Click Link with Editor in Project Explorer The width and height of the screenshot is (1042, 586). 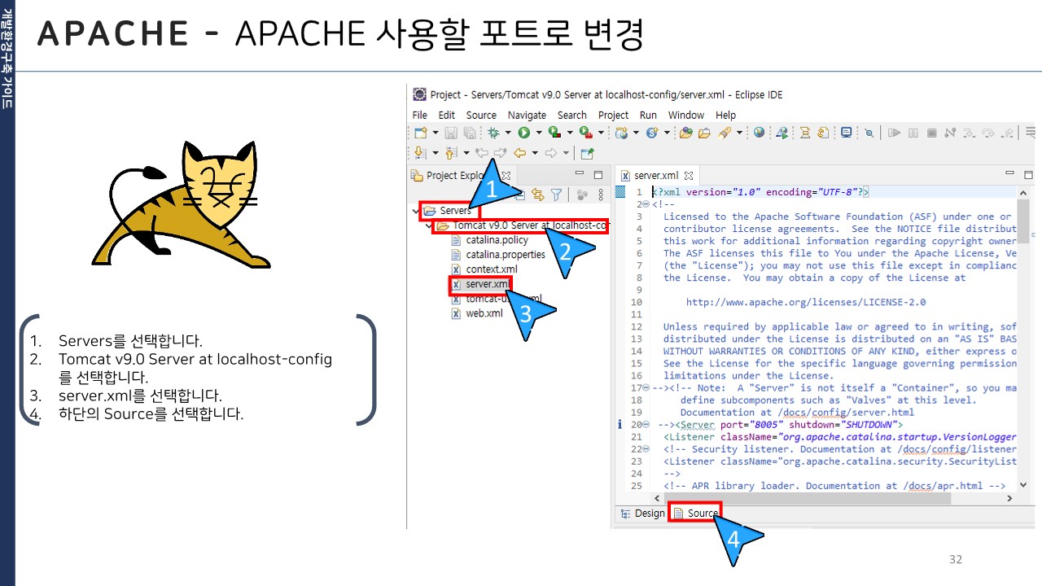(x=537, y=194)
